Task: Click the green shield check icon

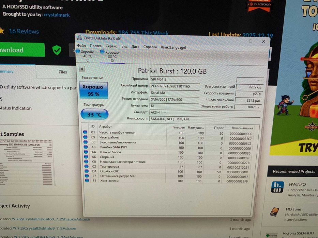Action: (57, 50)
